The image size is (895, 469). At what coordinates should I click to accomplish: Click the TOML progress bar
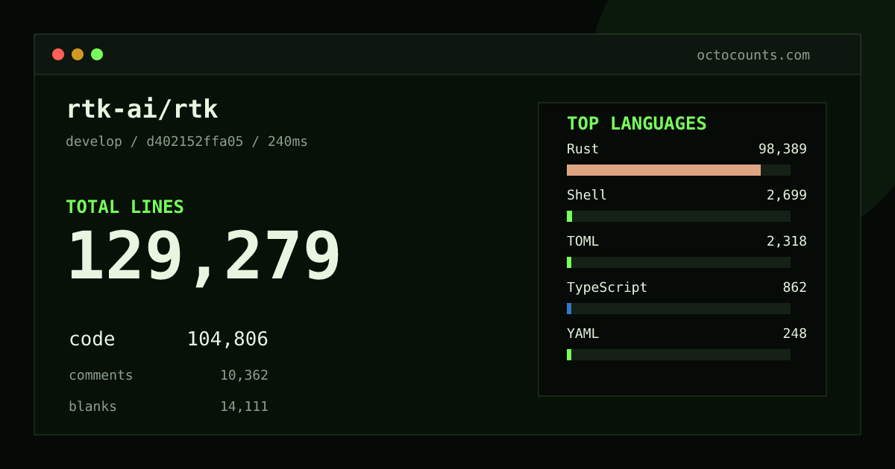679,262
